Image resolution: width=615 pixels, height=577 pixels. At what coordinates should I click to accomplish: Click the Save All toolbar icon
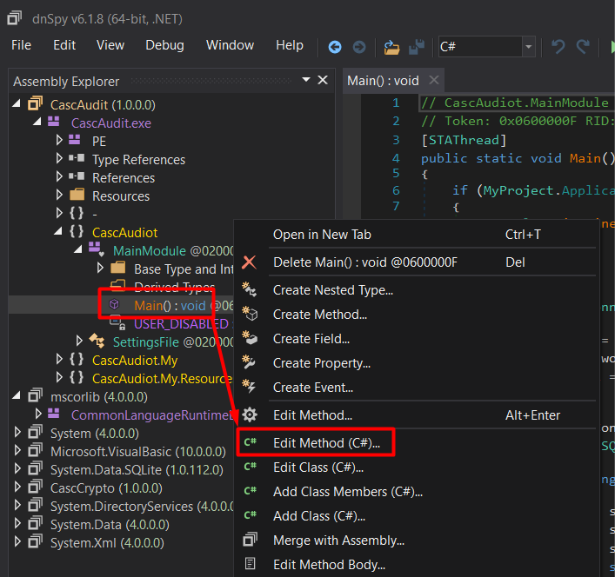417,46
